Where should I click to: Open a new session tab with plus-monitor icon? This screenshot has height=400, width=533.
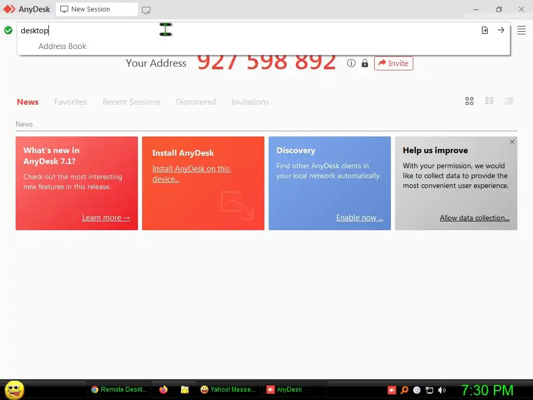tap(146, 10)
